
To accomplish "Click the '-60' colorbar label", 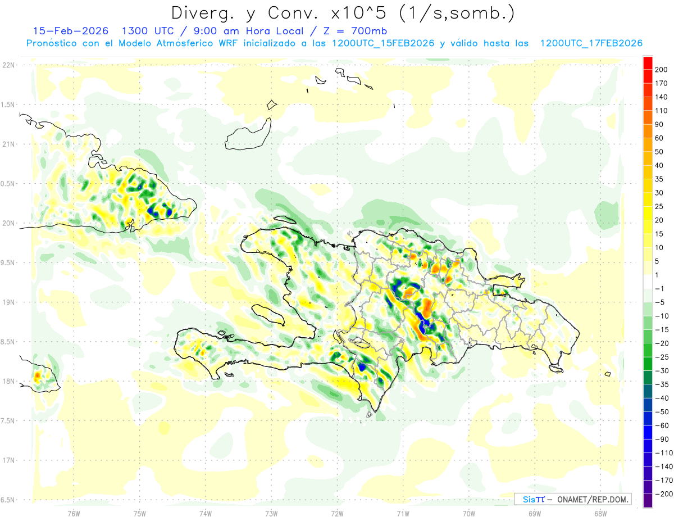I will point(663,425).
